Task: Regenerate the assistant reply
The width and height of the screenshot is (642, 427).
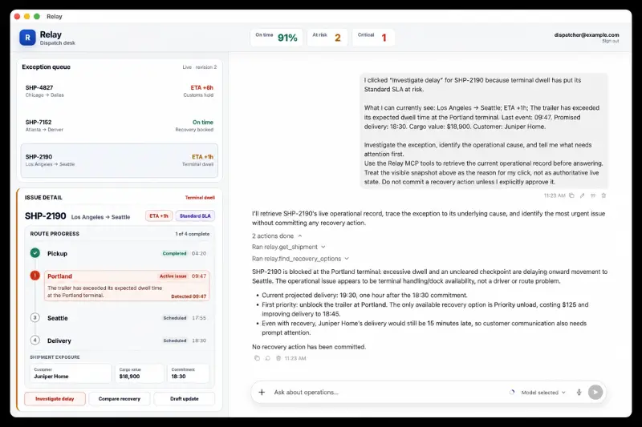Action: click(x=268, y=358)
